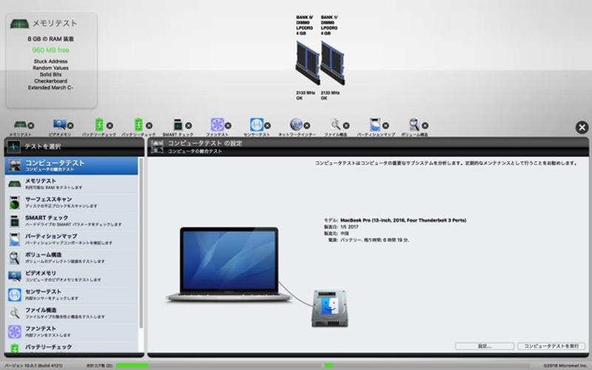Click the ネットワークインター globe icon in the queue
Screen dimensions: 592x370
(x=296, y=124)
